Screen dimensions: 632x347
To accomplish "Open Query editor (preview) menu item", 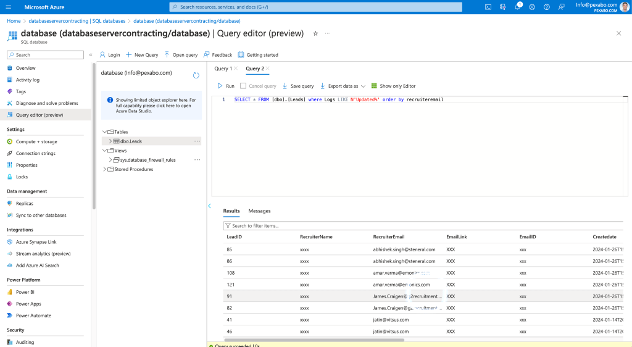I will point(39,115).
